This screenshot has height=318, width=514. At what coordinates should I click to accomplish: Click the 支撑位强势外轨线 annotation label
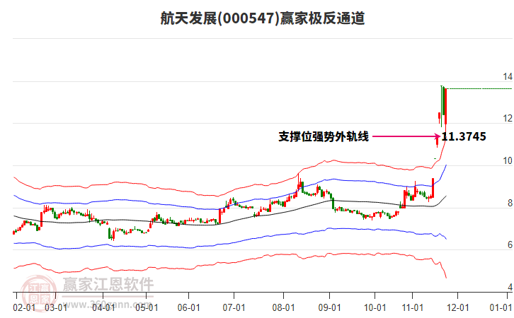tap(324, 136)
